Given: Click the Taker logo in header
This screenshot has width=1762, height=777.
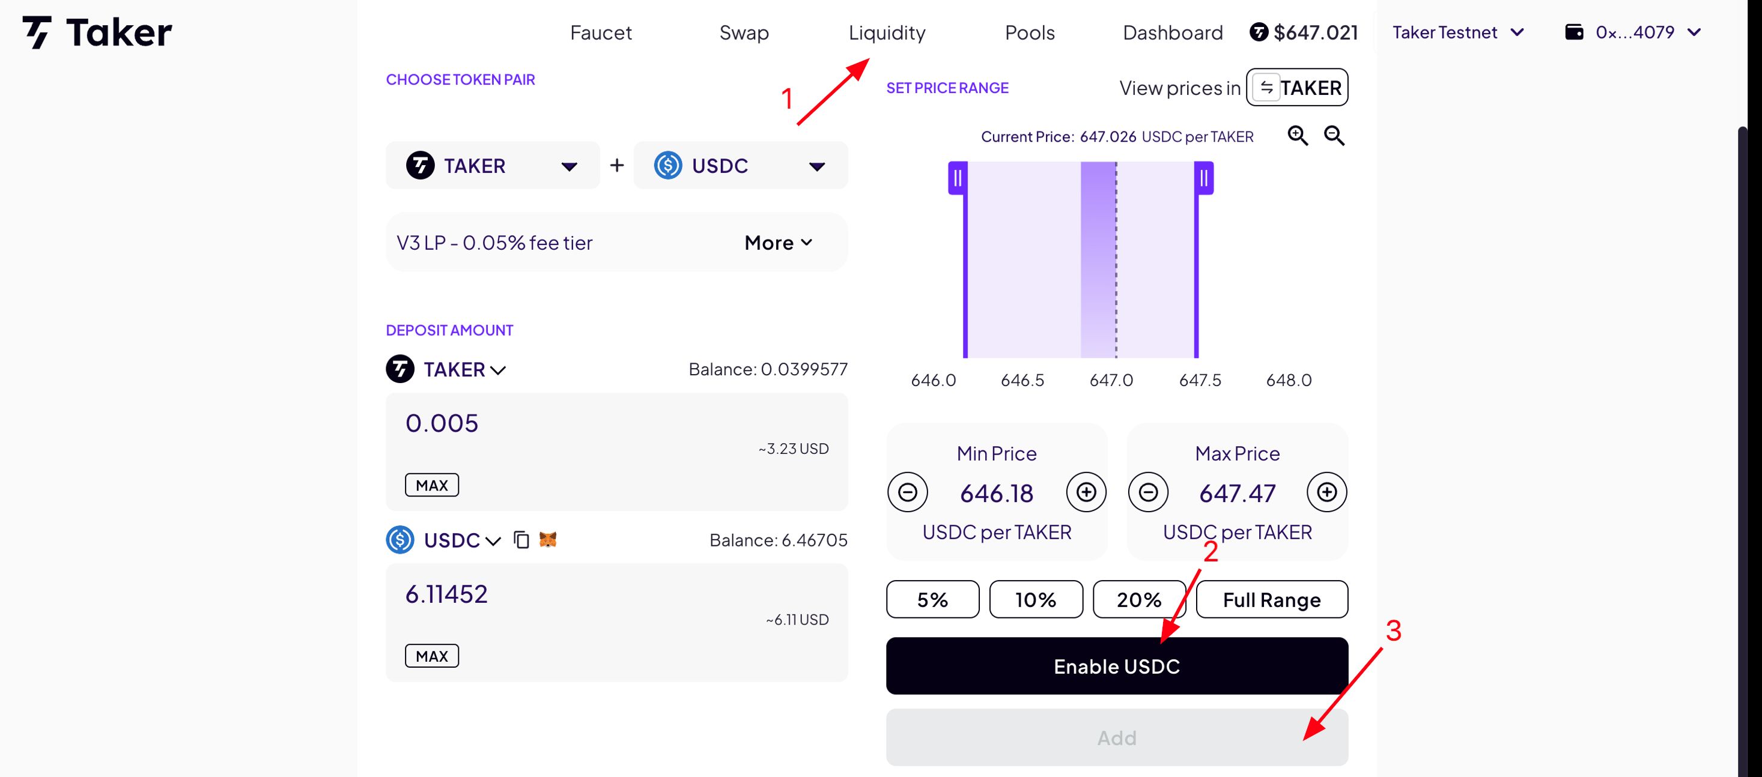Looking at the screenshot, I should point(97,32).
